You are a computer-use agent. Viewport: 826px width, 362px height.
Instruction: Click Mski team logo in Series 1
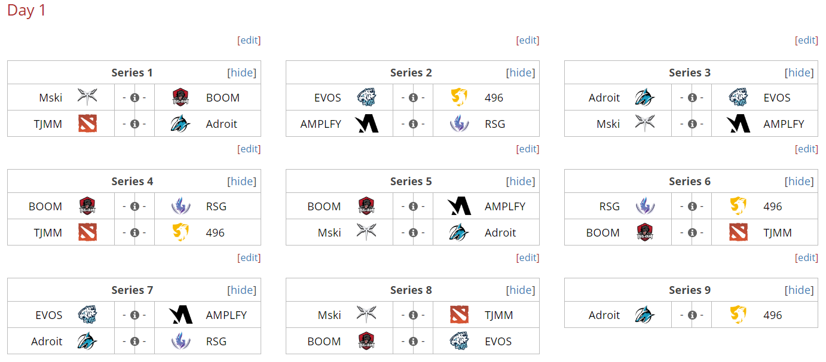point(87,97)
